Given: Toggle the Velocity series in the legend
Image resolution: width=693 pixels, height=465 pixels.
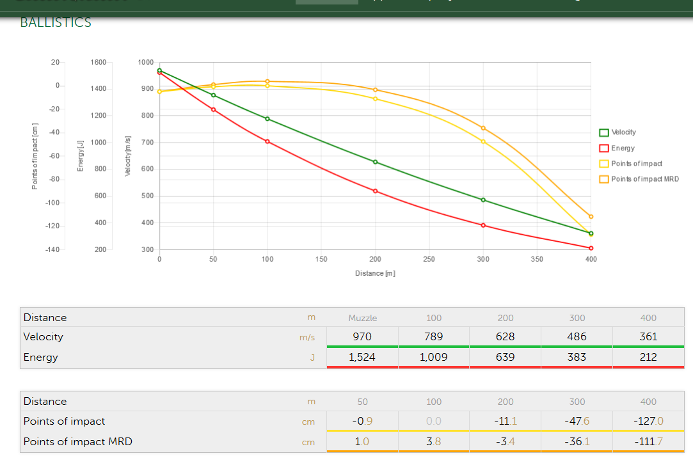Looking at the screenshot, I should click(623, 132).
